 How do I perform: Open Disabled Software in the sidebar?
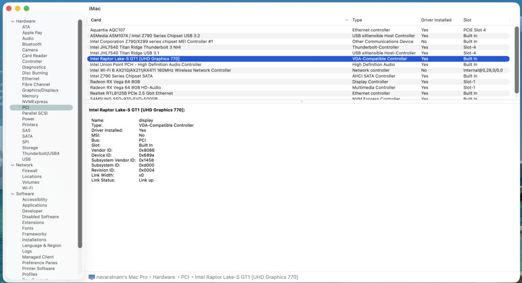pos(40,217)
